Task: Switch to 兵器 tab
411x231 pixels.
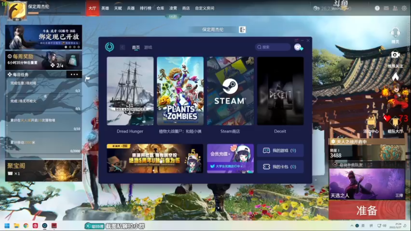Action: (131, 8)
